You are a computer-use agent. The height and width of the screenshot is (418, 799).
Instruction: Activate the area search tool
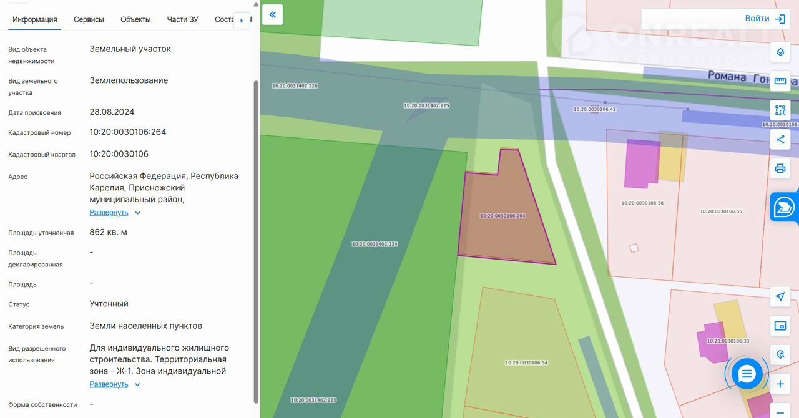[780, 110]
